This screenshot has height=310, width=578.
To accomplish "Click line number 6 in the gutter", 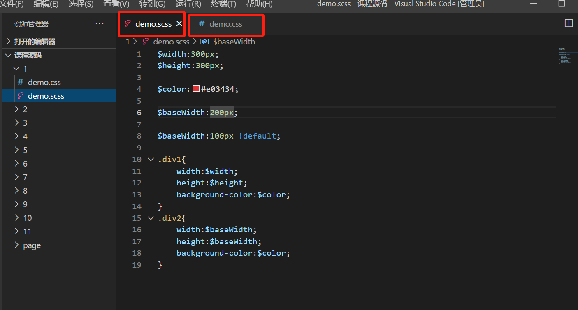I will [x=139, y=113].
